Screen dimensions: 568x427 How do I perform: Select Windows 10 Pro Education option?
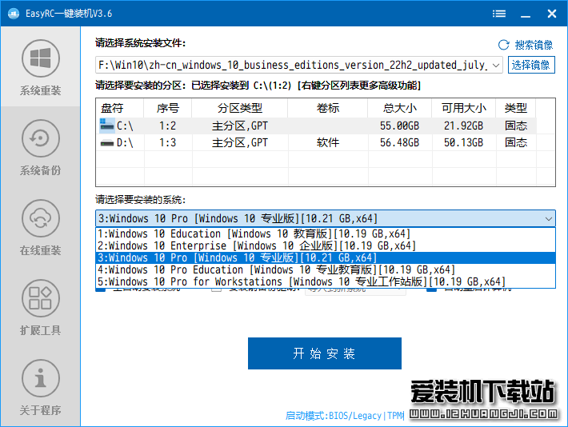point(326,269)
